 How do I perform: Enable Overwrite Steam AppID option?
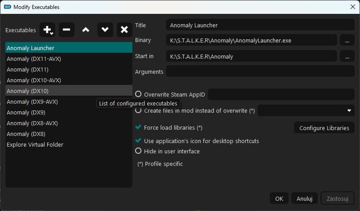[x=138, y=94]
